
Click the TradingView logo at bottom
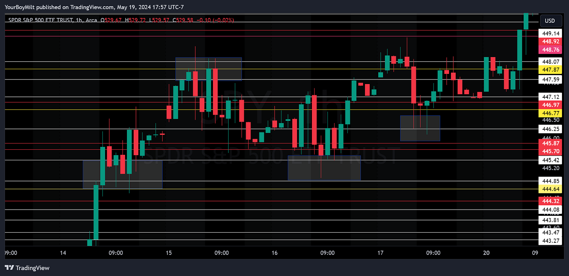pos(27,268)
